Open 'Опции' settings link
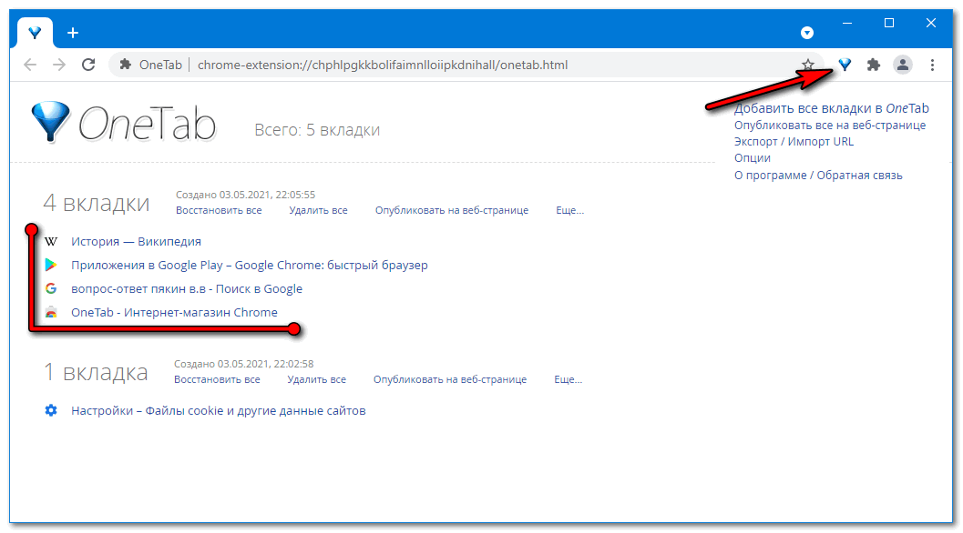Screen dimensions: 963x533 pyautogui.click(x=753, y=158)
